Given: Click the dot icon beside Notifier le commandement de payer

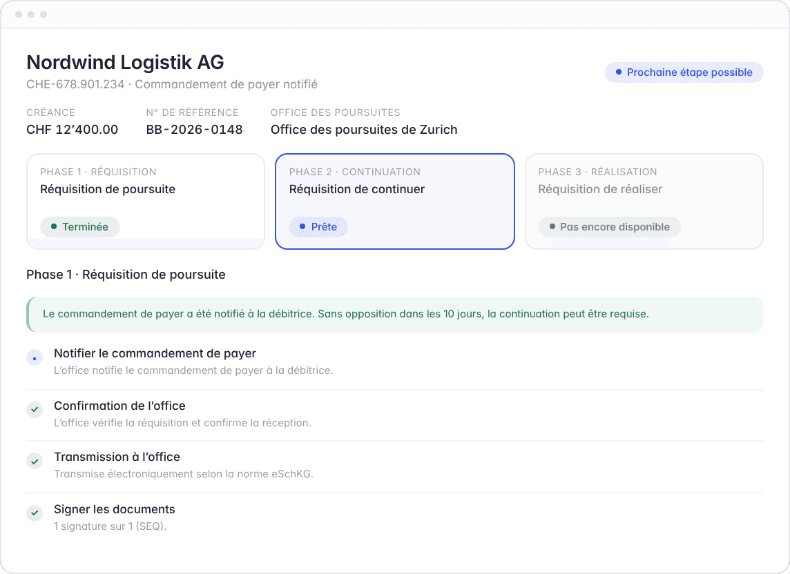Looking at the screenshot, I should 35,358.
